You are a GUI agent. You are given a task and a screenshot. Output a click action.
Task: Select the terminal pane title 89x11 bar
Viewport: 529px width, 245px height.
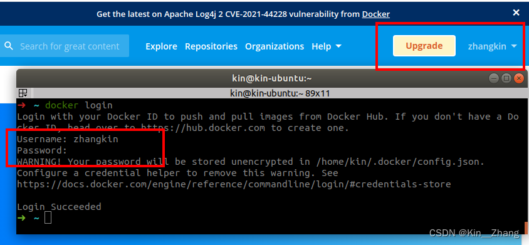tap(280, 93)
